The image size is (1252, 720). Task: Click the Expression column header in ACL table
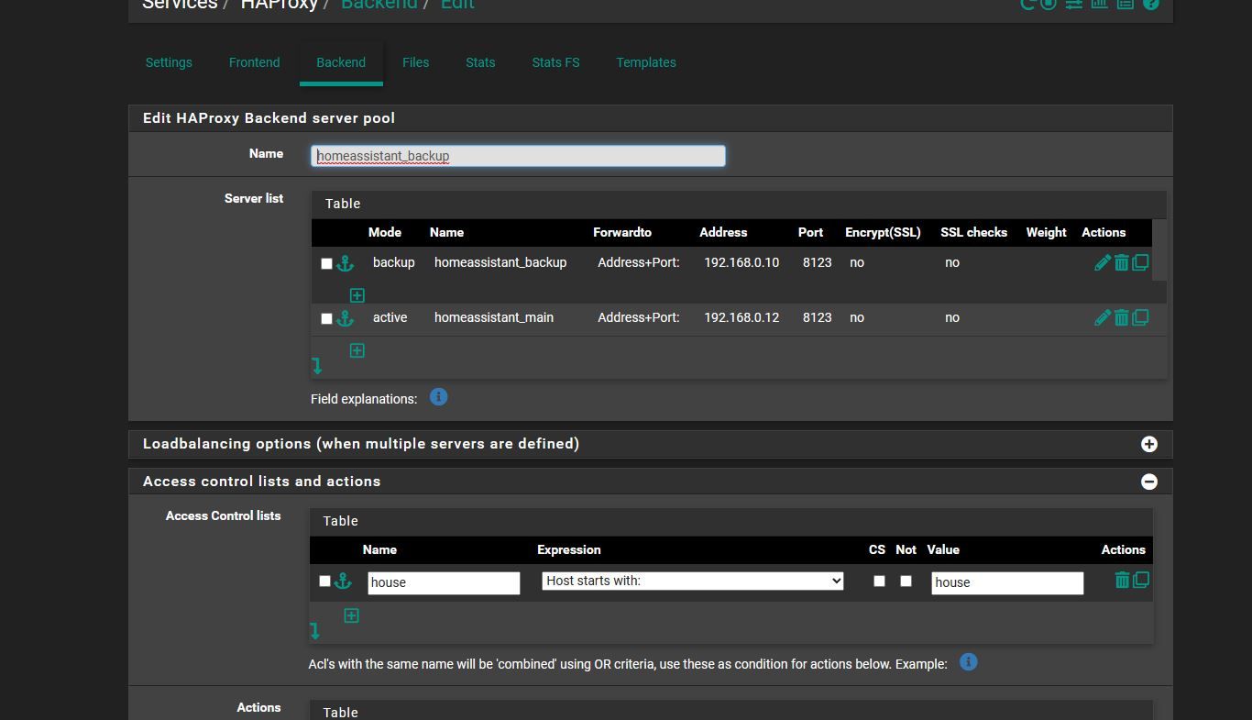tap(569, 549)
